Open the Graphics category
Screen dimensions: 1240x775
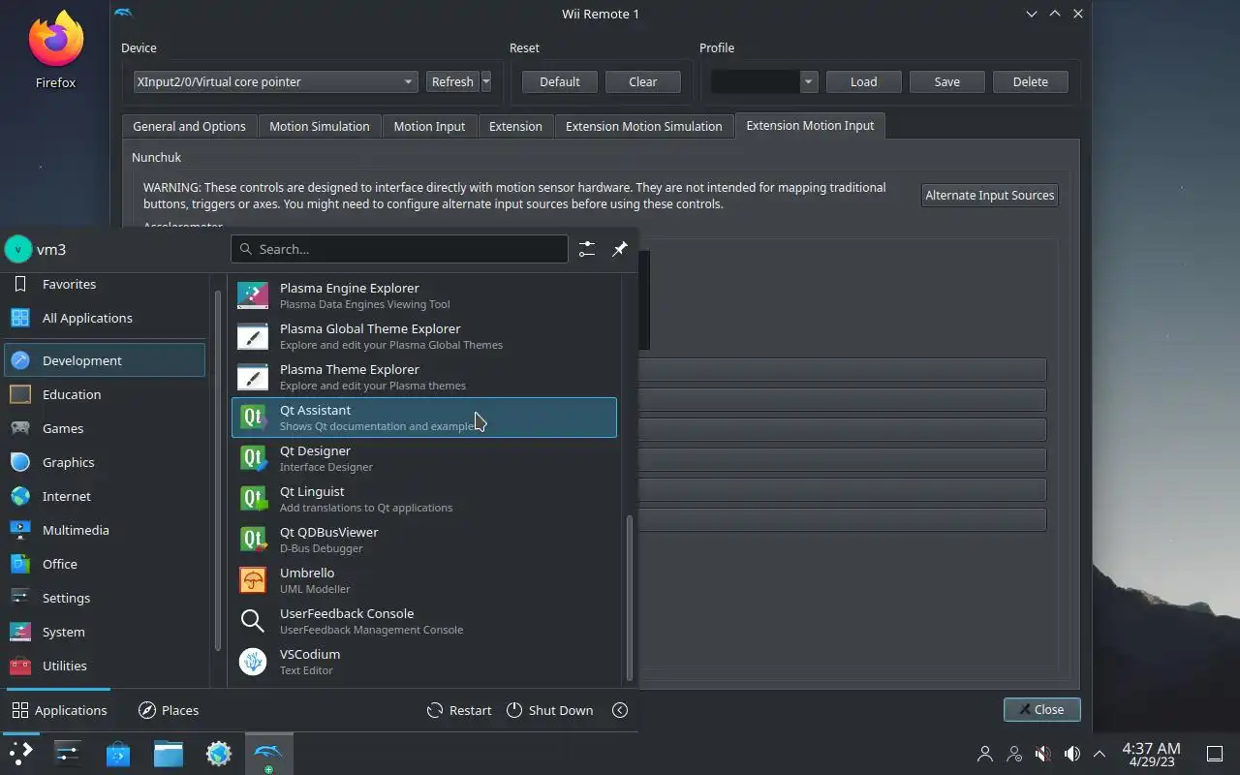(x=105, y=462)
